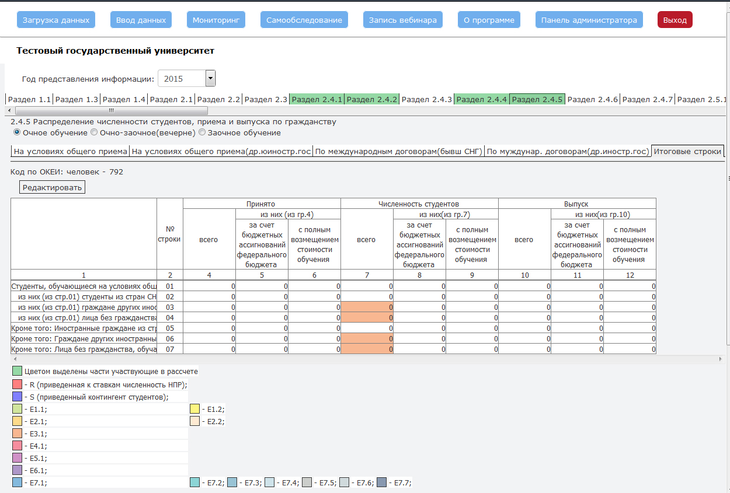Show the "О программе" page
Screen dimensions: 730x493
pyautogui.click(x=489, y=20)
